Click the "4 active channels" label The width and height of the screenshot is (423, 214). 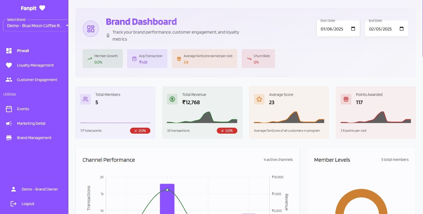pyautogui.click(x=278, y=159)
